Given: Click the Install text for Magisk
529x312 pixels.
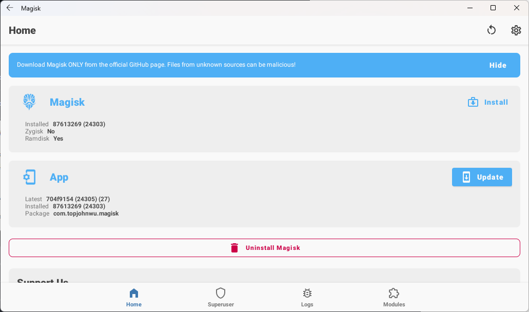Looking at the screenshot, I should point(496,102).
